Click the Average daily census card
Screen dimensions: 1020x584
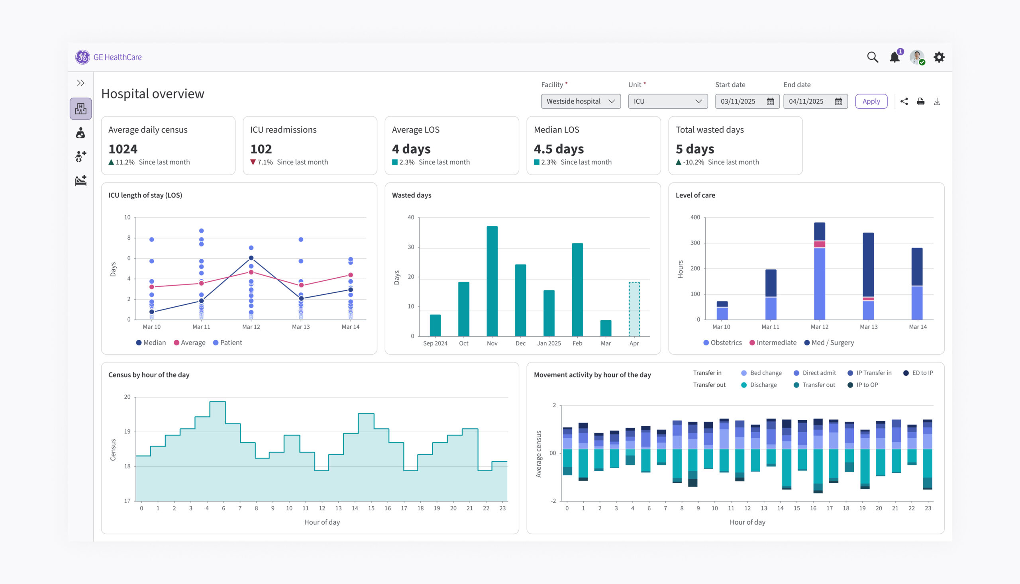click(x=168, y=145)
